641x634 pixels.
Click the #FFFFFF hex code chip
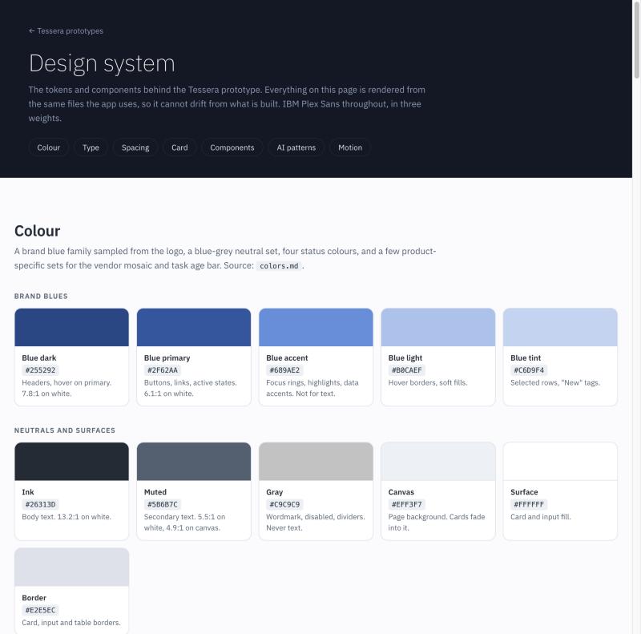click(529, 505)
